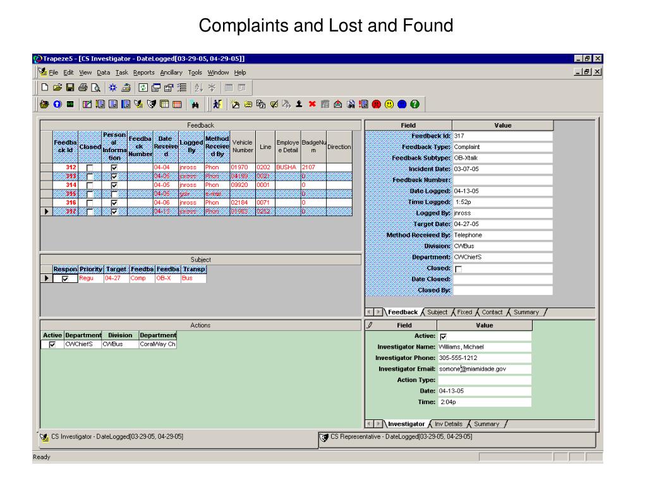Select the CS Investigator window tab
647x485 pixels.
coord(178,439)
